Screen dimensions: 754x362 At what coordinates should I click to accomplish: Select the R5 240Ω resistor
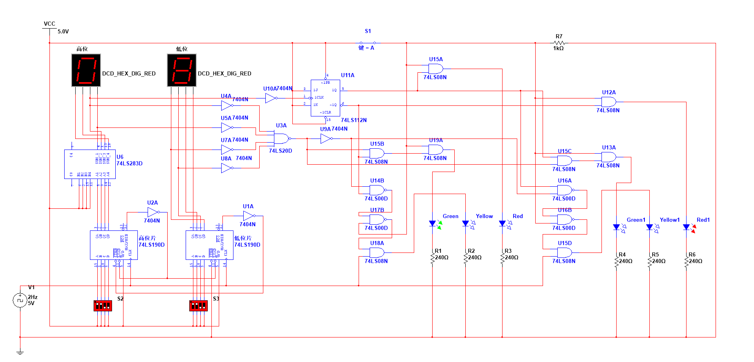coord(649,262)
